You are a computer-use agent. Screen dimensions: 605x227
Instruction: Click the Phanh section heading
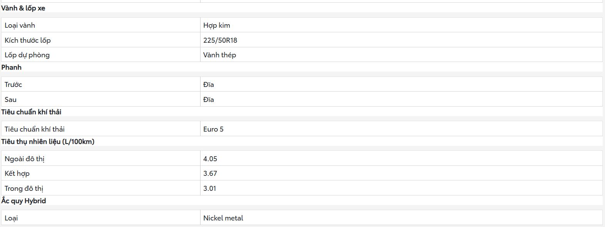click(x=12, y=67)
